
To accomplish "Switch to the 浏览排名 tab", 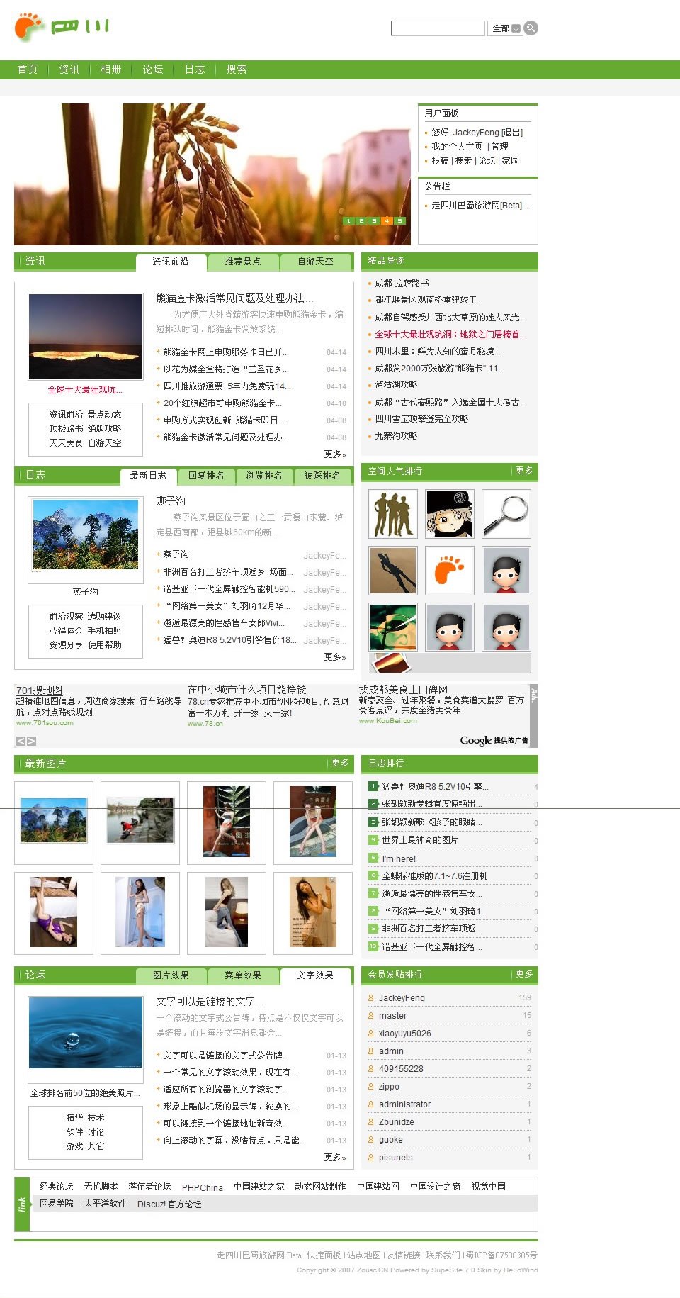I will (264, 476).
